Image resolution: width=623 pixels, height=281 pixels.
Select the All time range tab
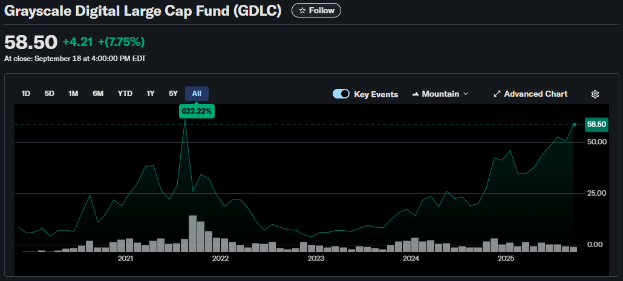[x=197, y=94]
